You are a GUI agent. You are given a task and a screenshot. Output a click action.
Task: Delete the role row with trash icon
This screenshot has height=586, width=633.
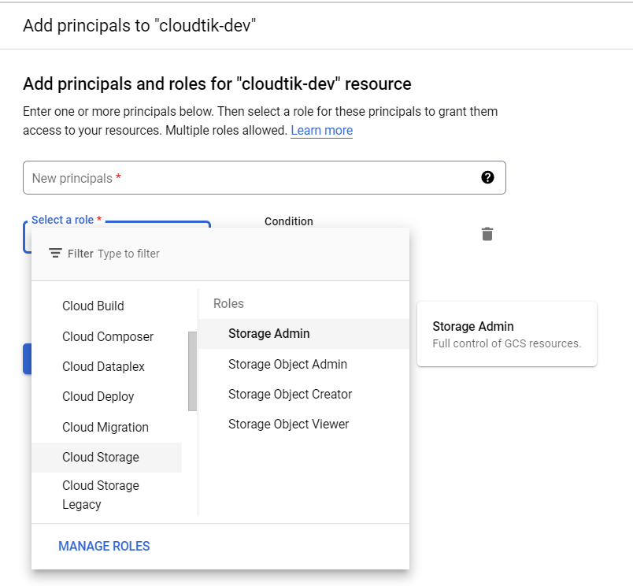point(487,234)
